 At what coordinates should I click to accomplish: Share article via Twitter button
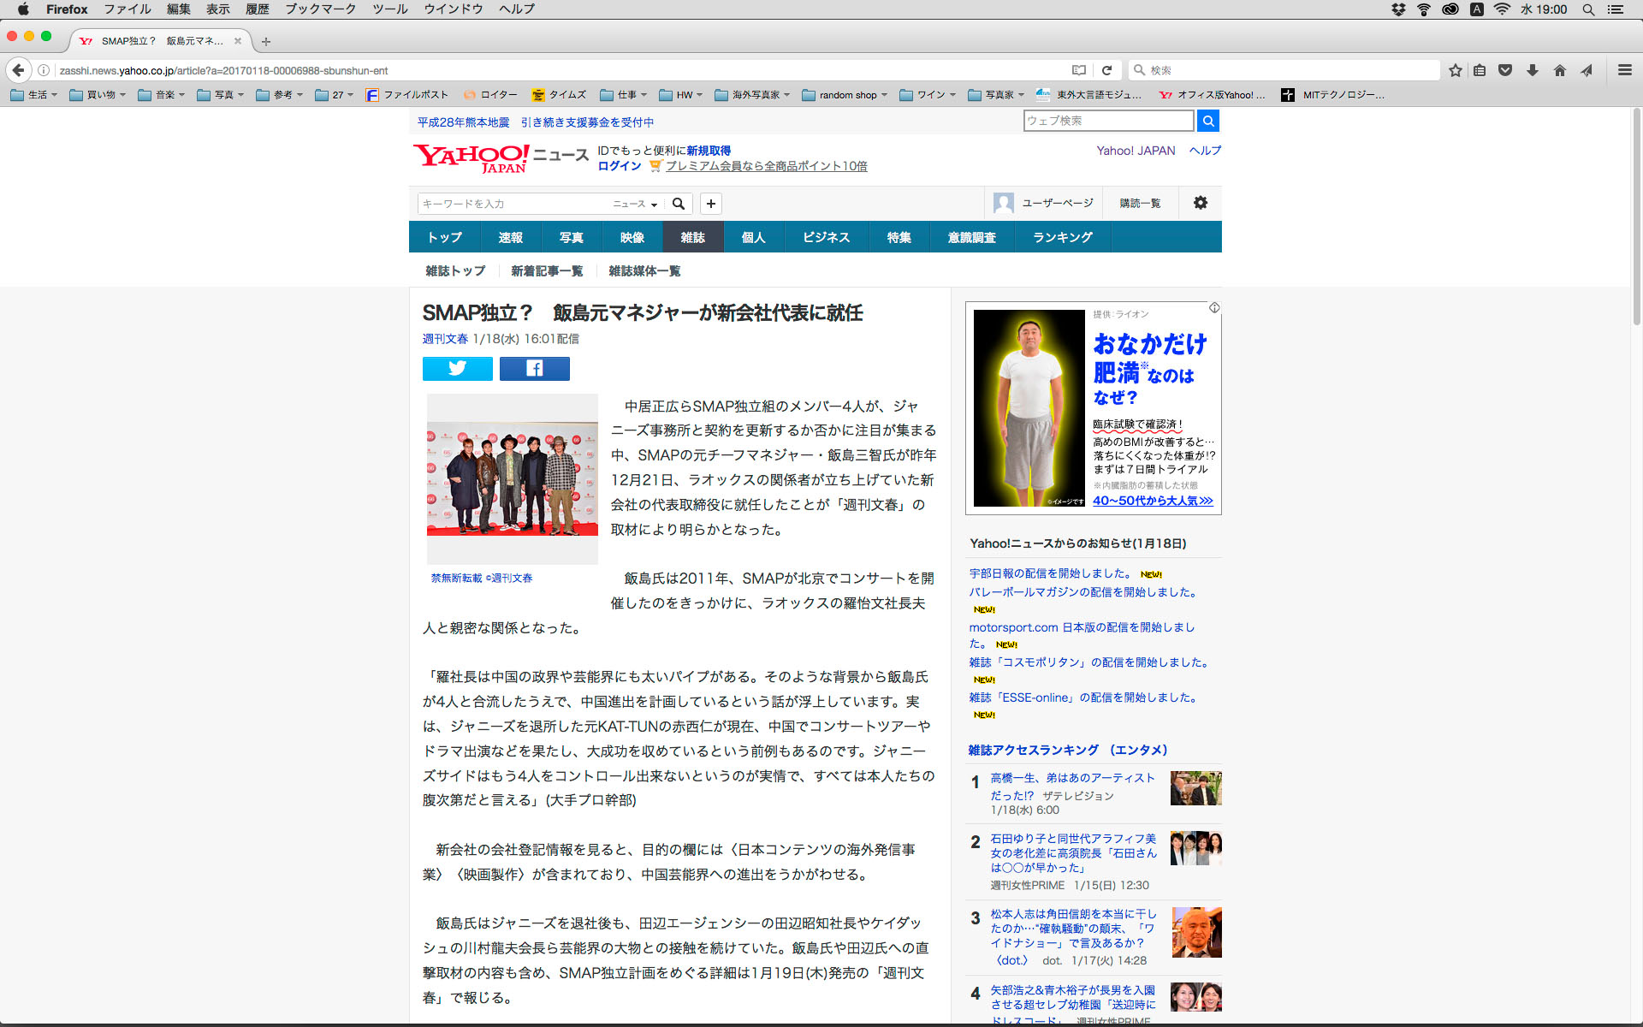point(457,368)
